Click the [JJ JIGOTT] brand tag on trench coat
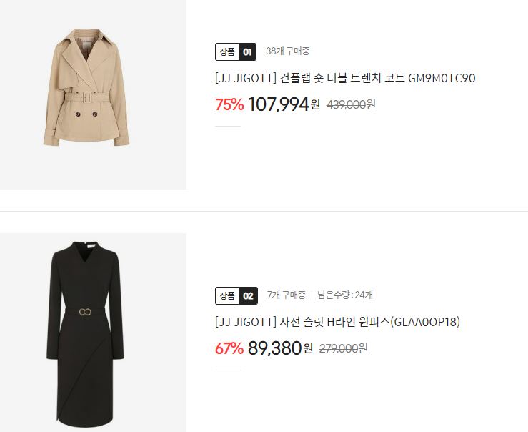The image size is (528, 432). 246,78
